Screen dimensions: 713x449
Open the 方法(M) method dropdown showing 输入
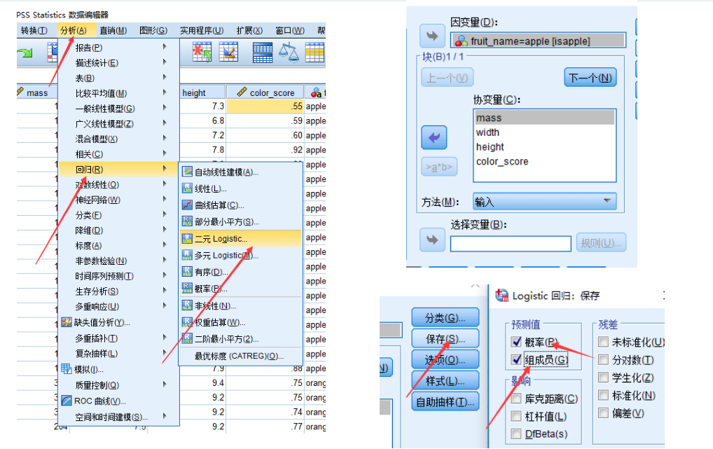point(544,201)
